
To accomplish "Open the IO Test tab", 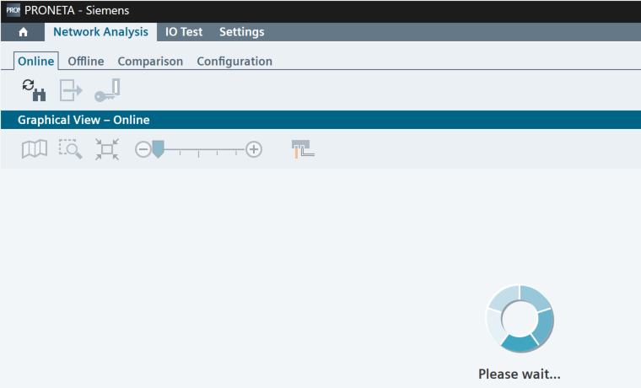I will coord(184,32).
